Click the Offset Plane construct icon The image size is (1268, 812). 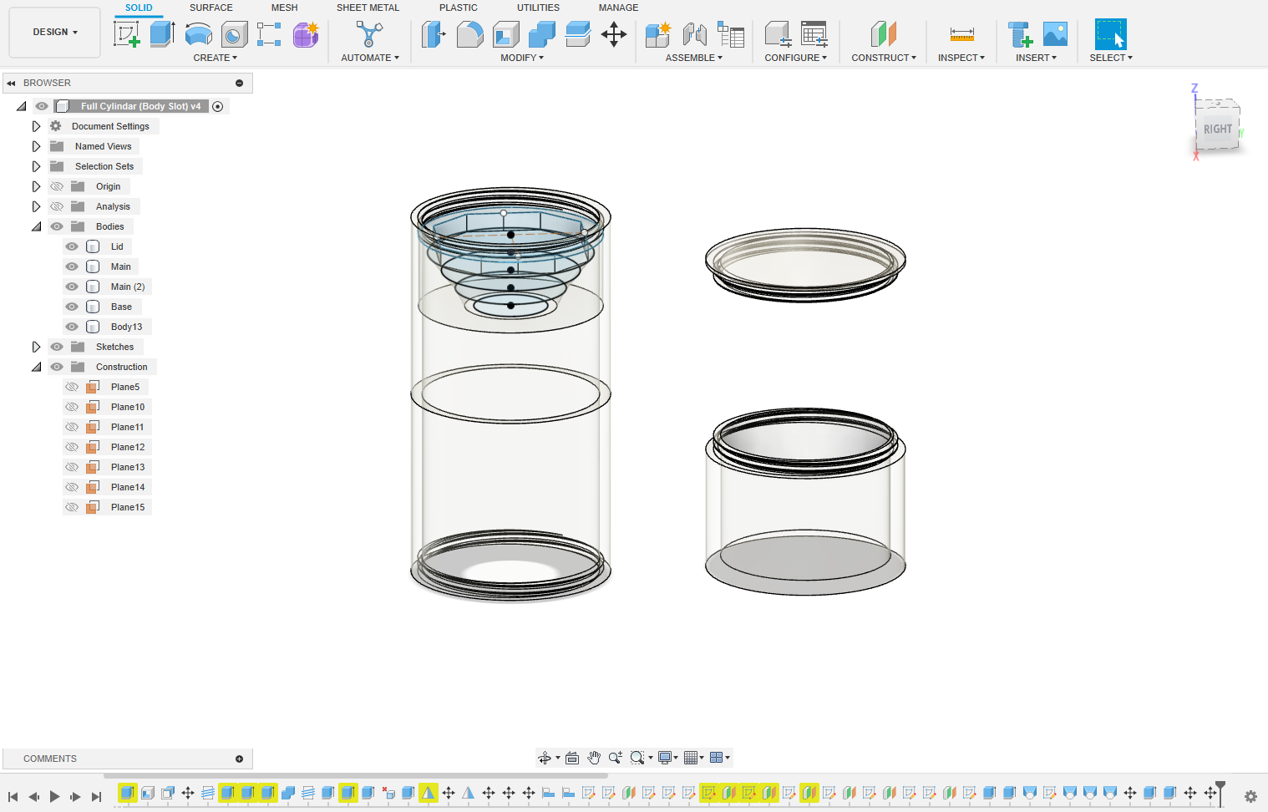click(x=884, y=34)
